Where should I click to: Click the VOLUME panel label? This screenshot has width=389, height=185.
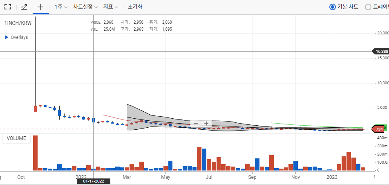tap(16, 138)
